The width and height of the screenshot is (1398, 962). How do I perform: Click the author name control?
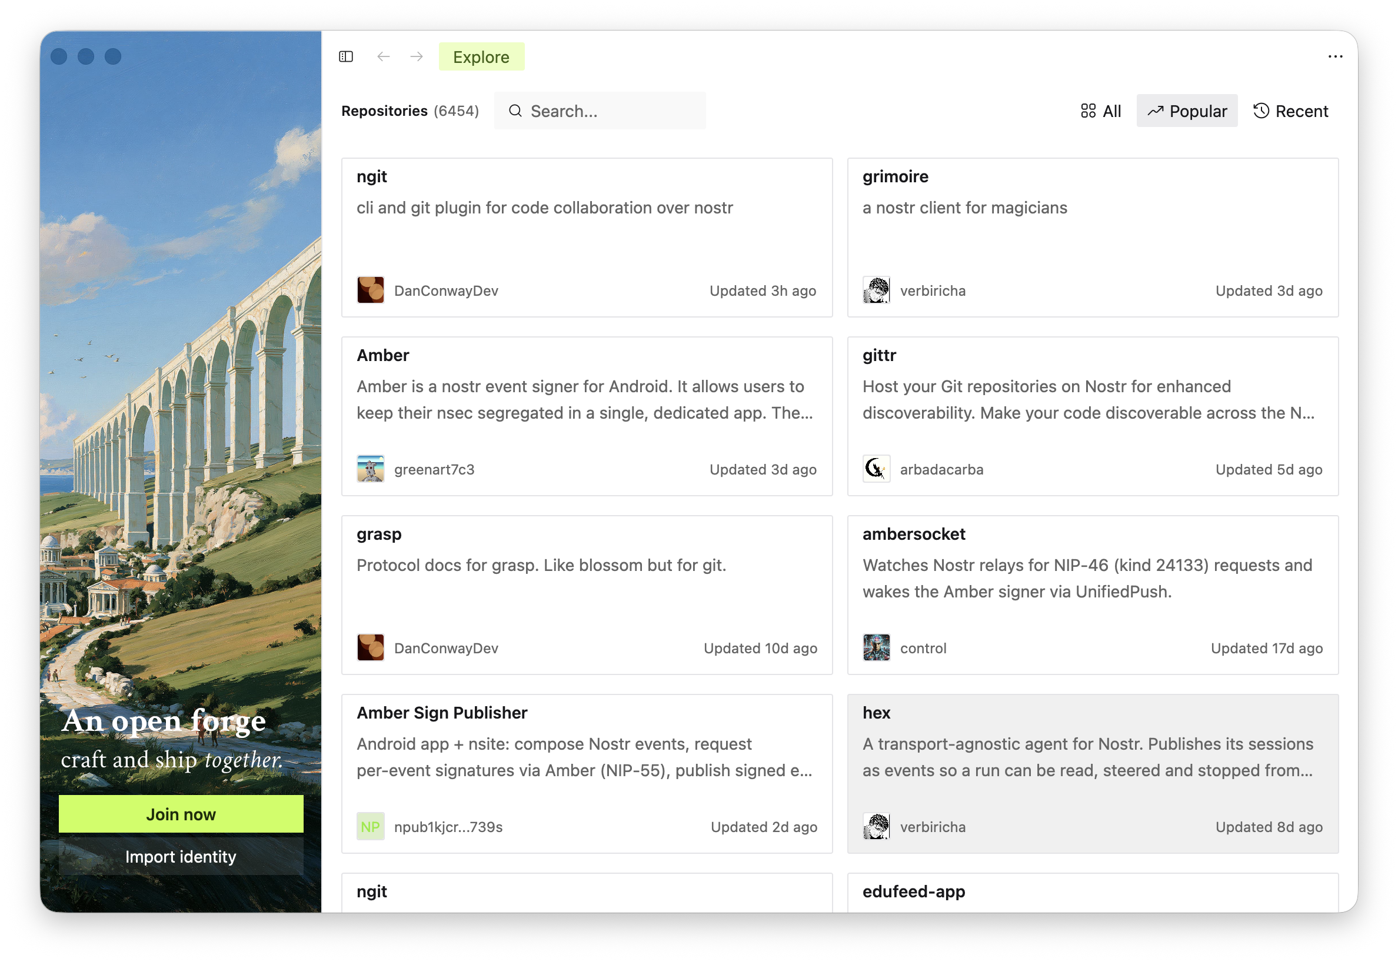pos(923,649)
